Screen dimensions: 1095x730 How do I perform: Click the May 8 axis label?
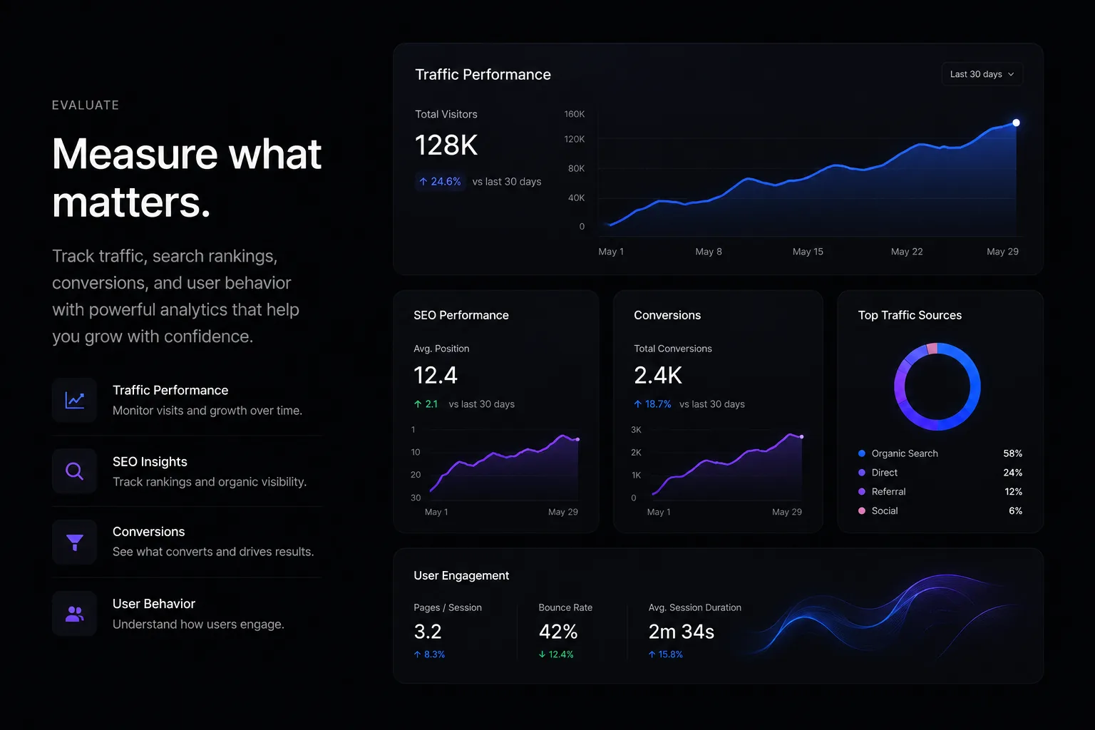[709, 252]
